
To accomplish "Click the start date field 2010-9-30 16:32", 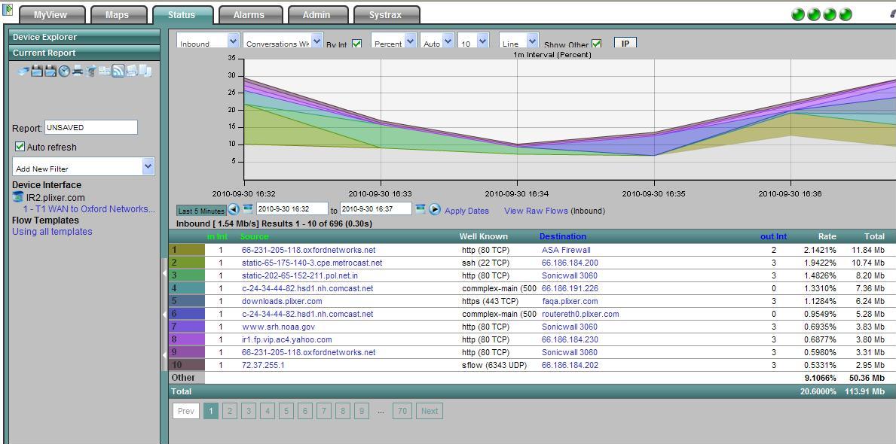I will point(292,209).
